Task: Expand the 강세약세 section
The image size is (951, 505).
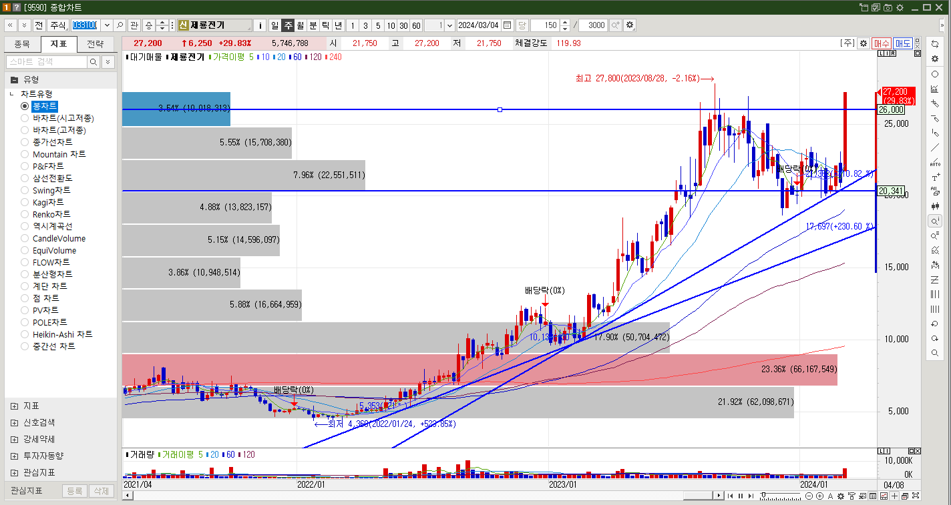Action: 14,439
